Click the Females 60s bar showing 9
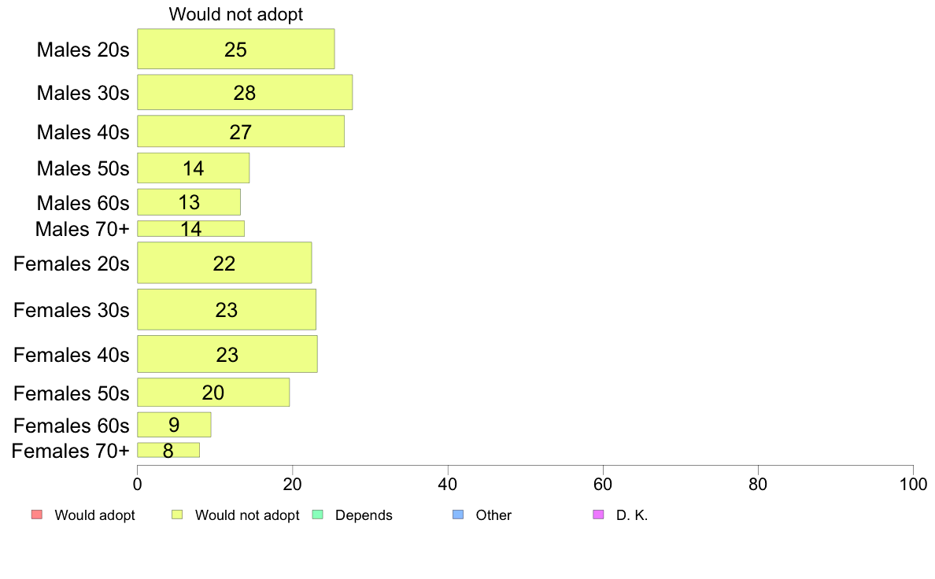Image resolution: width=935 pixels, height=579 pixels. tap(174, 425)
